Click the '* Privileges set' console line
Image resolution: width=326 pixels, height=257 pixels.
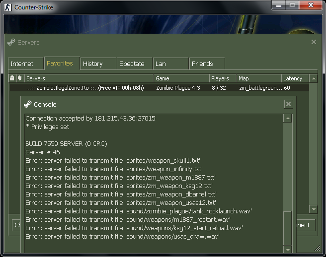[x=47, y=127]
